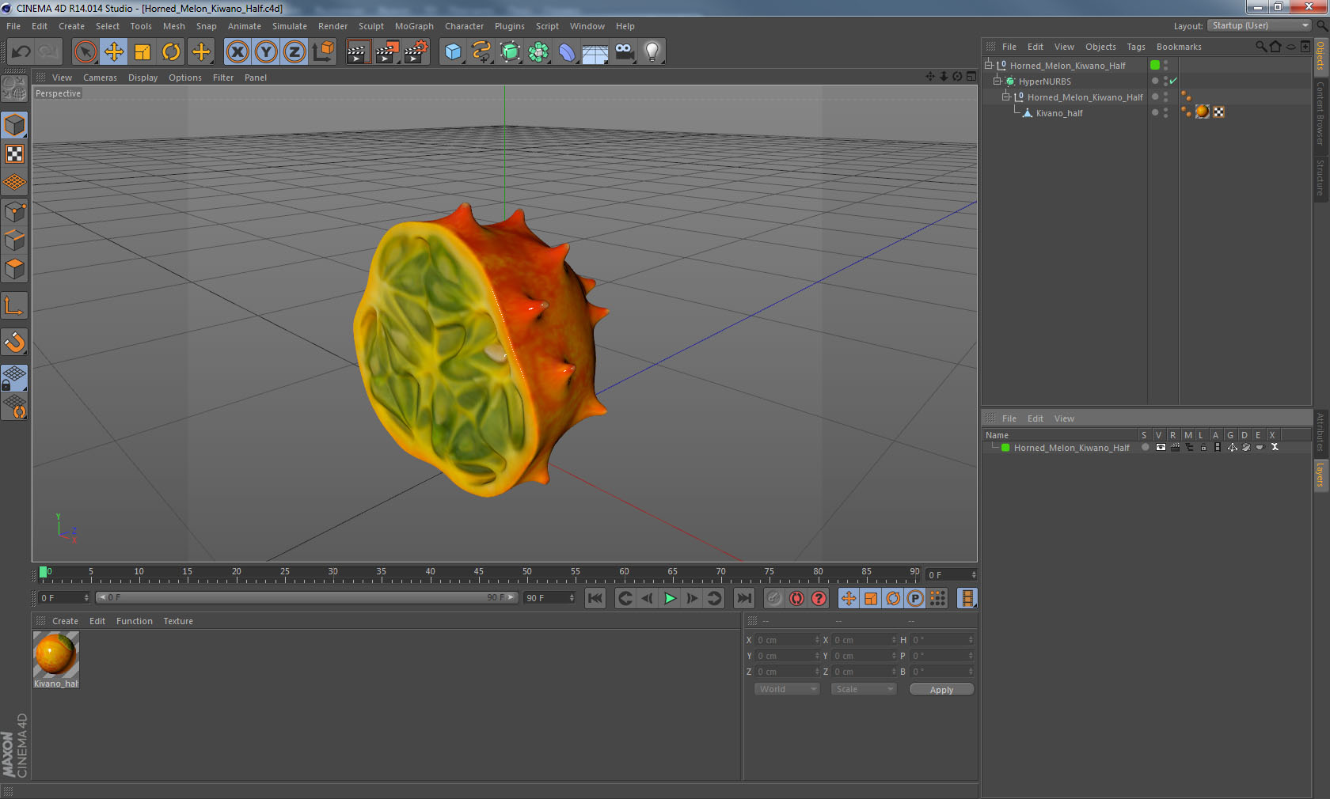Go to start of animation
1330x799 pixels.
(595, 598)
